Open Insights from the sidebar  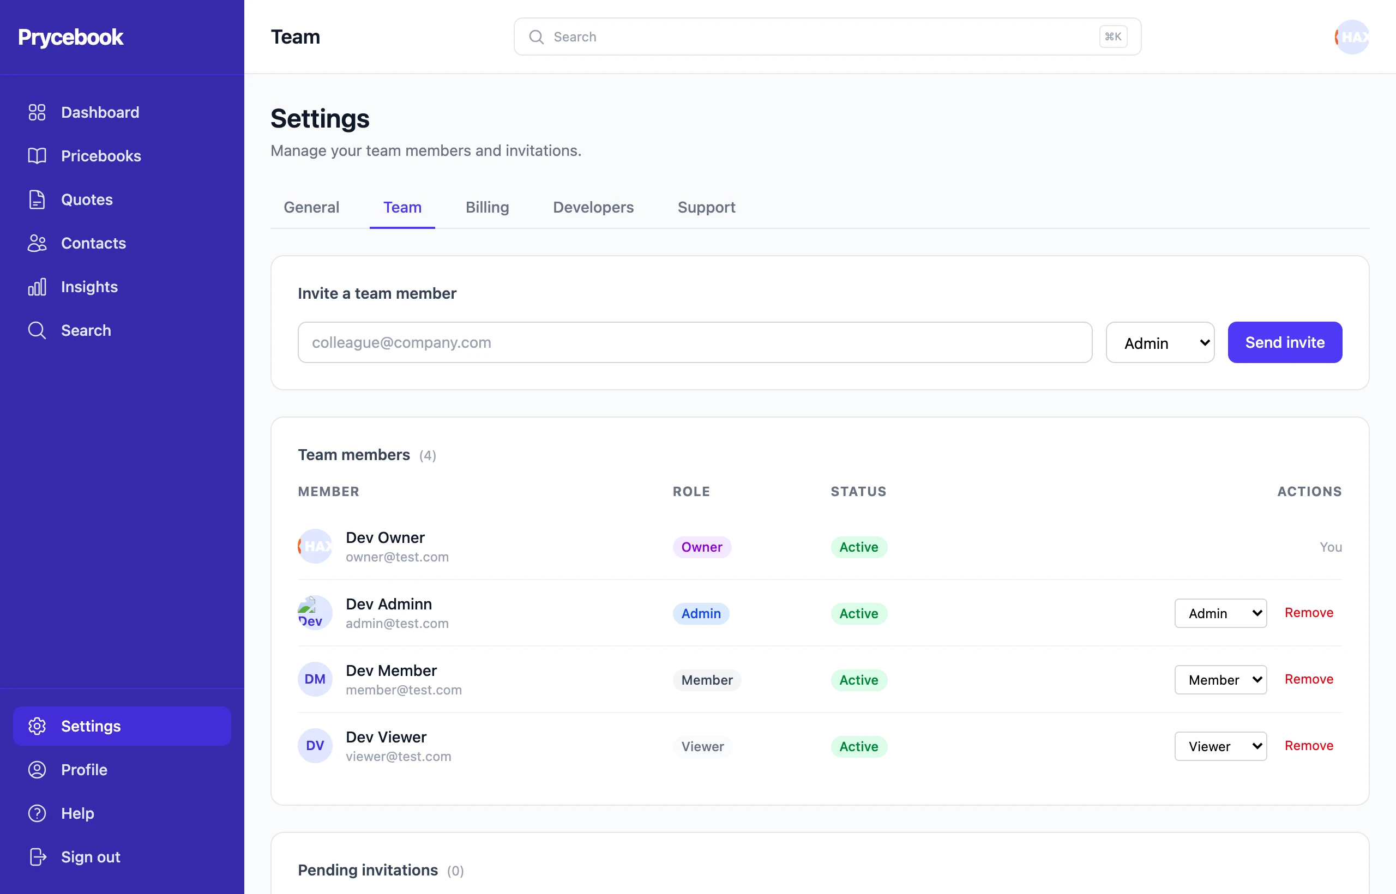122,286
